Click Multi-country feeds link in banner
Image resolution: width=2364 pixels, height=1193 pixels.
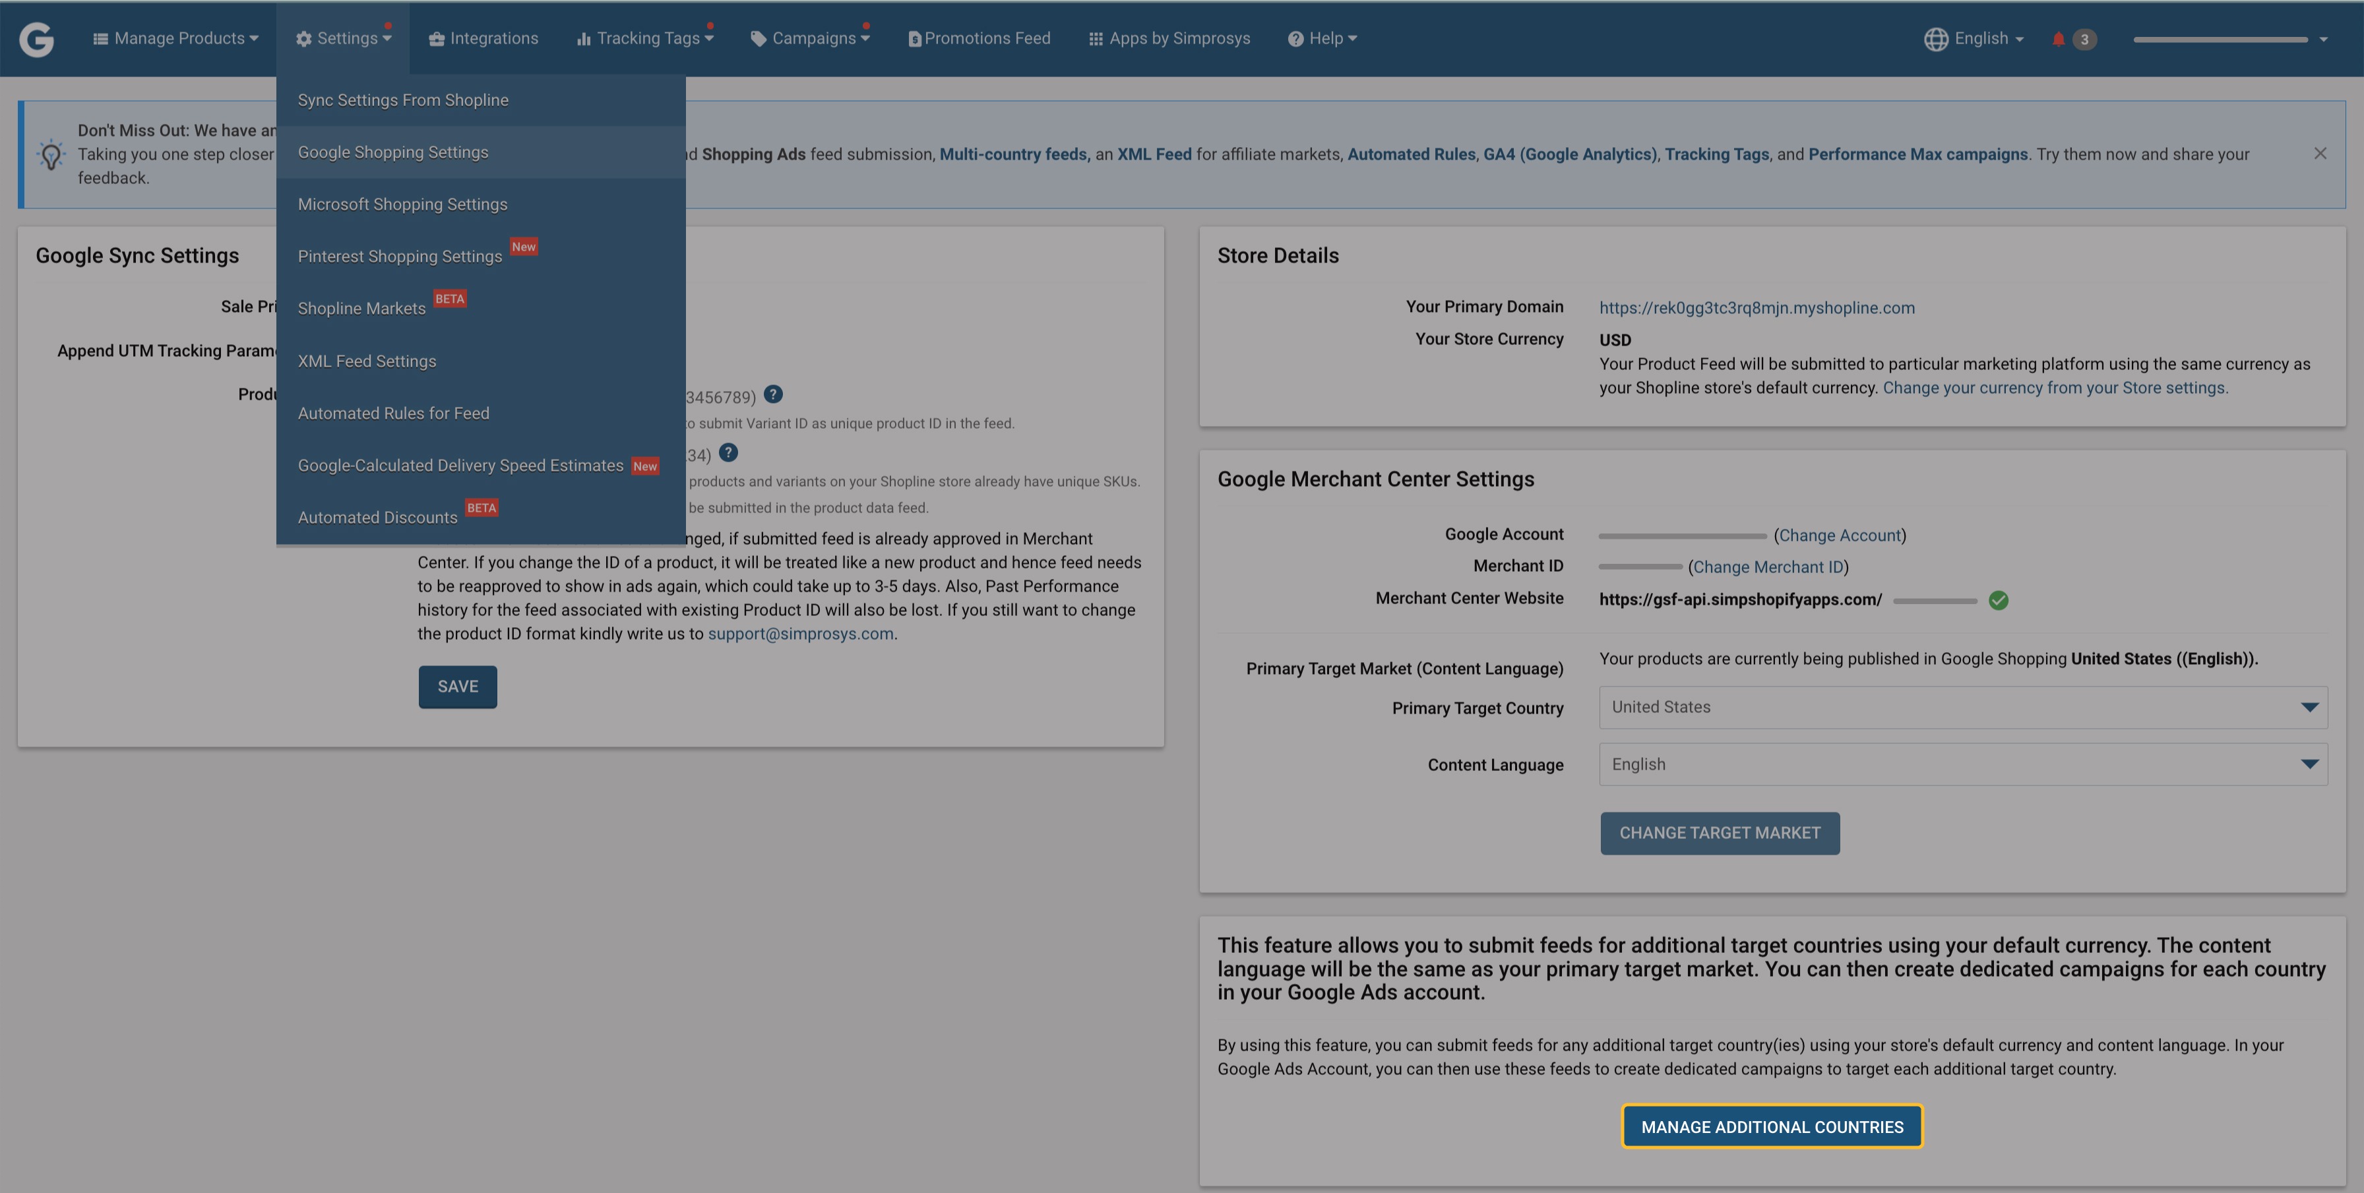(1015, 154)
